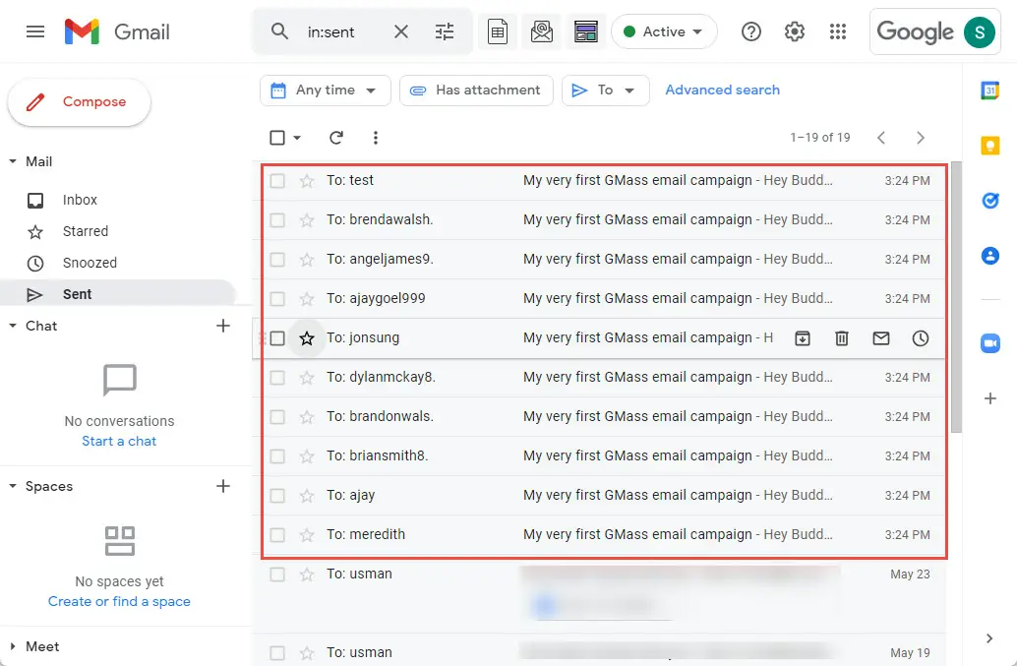Click the search magnifier icon
1017x666 pixels.
coord(279,31)
